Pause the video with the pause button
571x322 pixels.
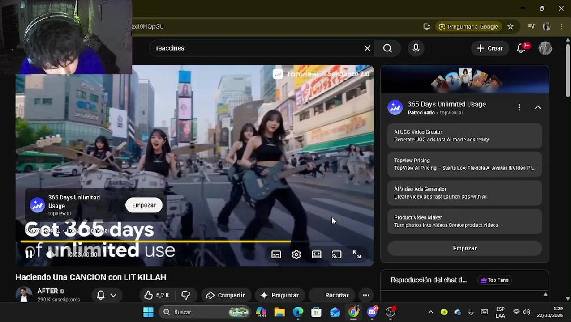tap(29, 254)
